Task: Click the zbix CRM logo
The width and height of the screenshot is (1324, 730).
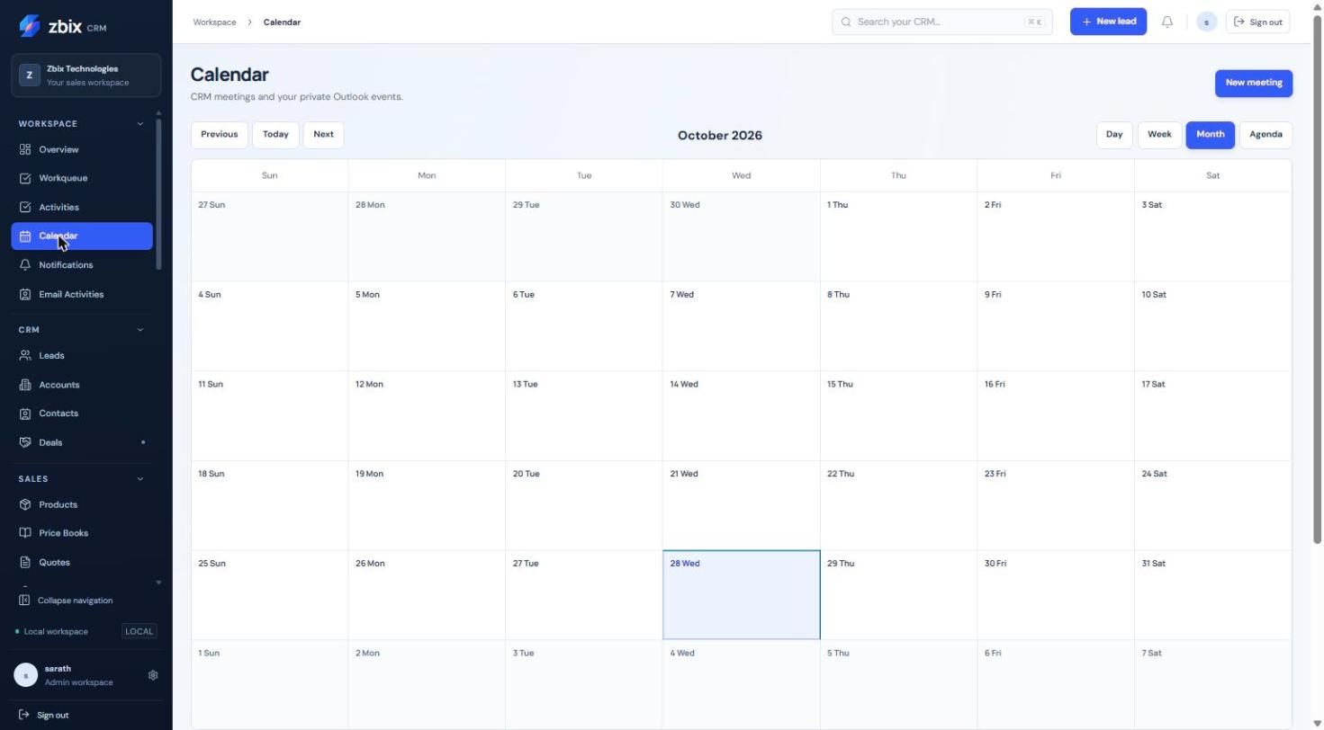Action: pos(62,26)
